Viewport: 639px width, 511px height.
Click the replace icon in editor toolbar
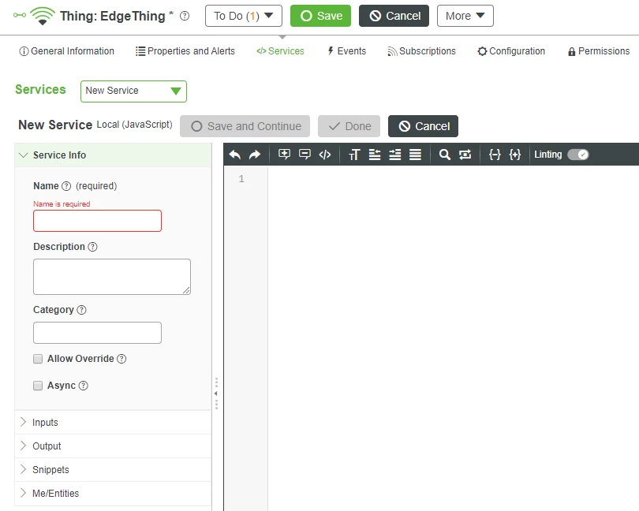[465, 155]
